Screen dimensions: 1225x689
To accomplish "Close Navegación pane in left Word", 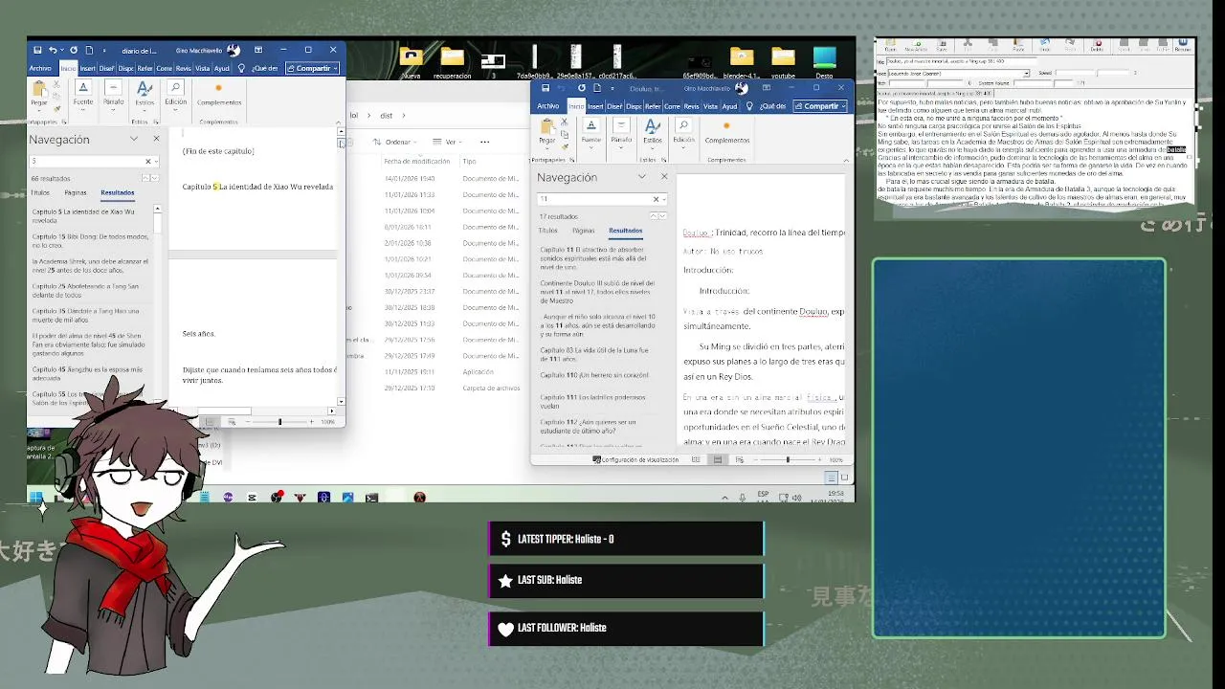I will pyautogui.click(x=156, y=139).
